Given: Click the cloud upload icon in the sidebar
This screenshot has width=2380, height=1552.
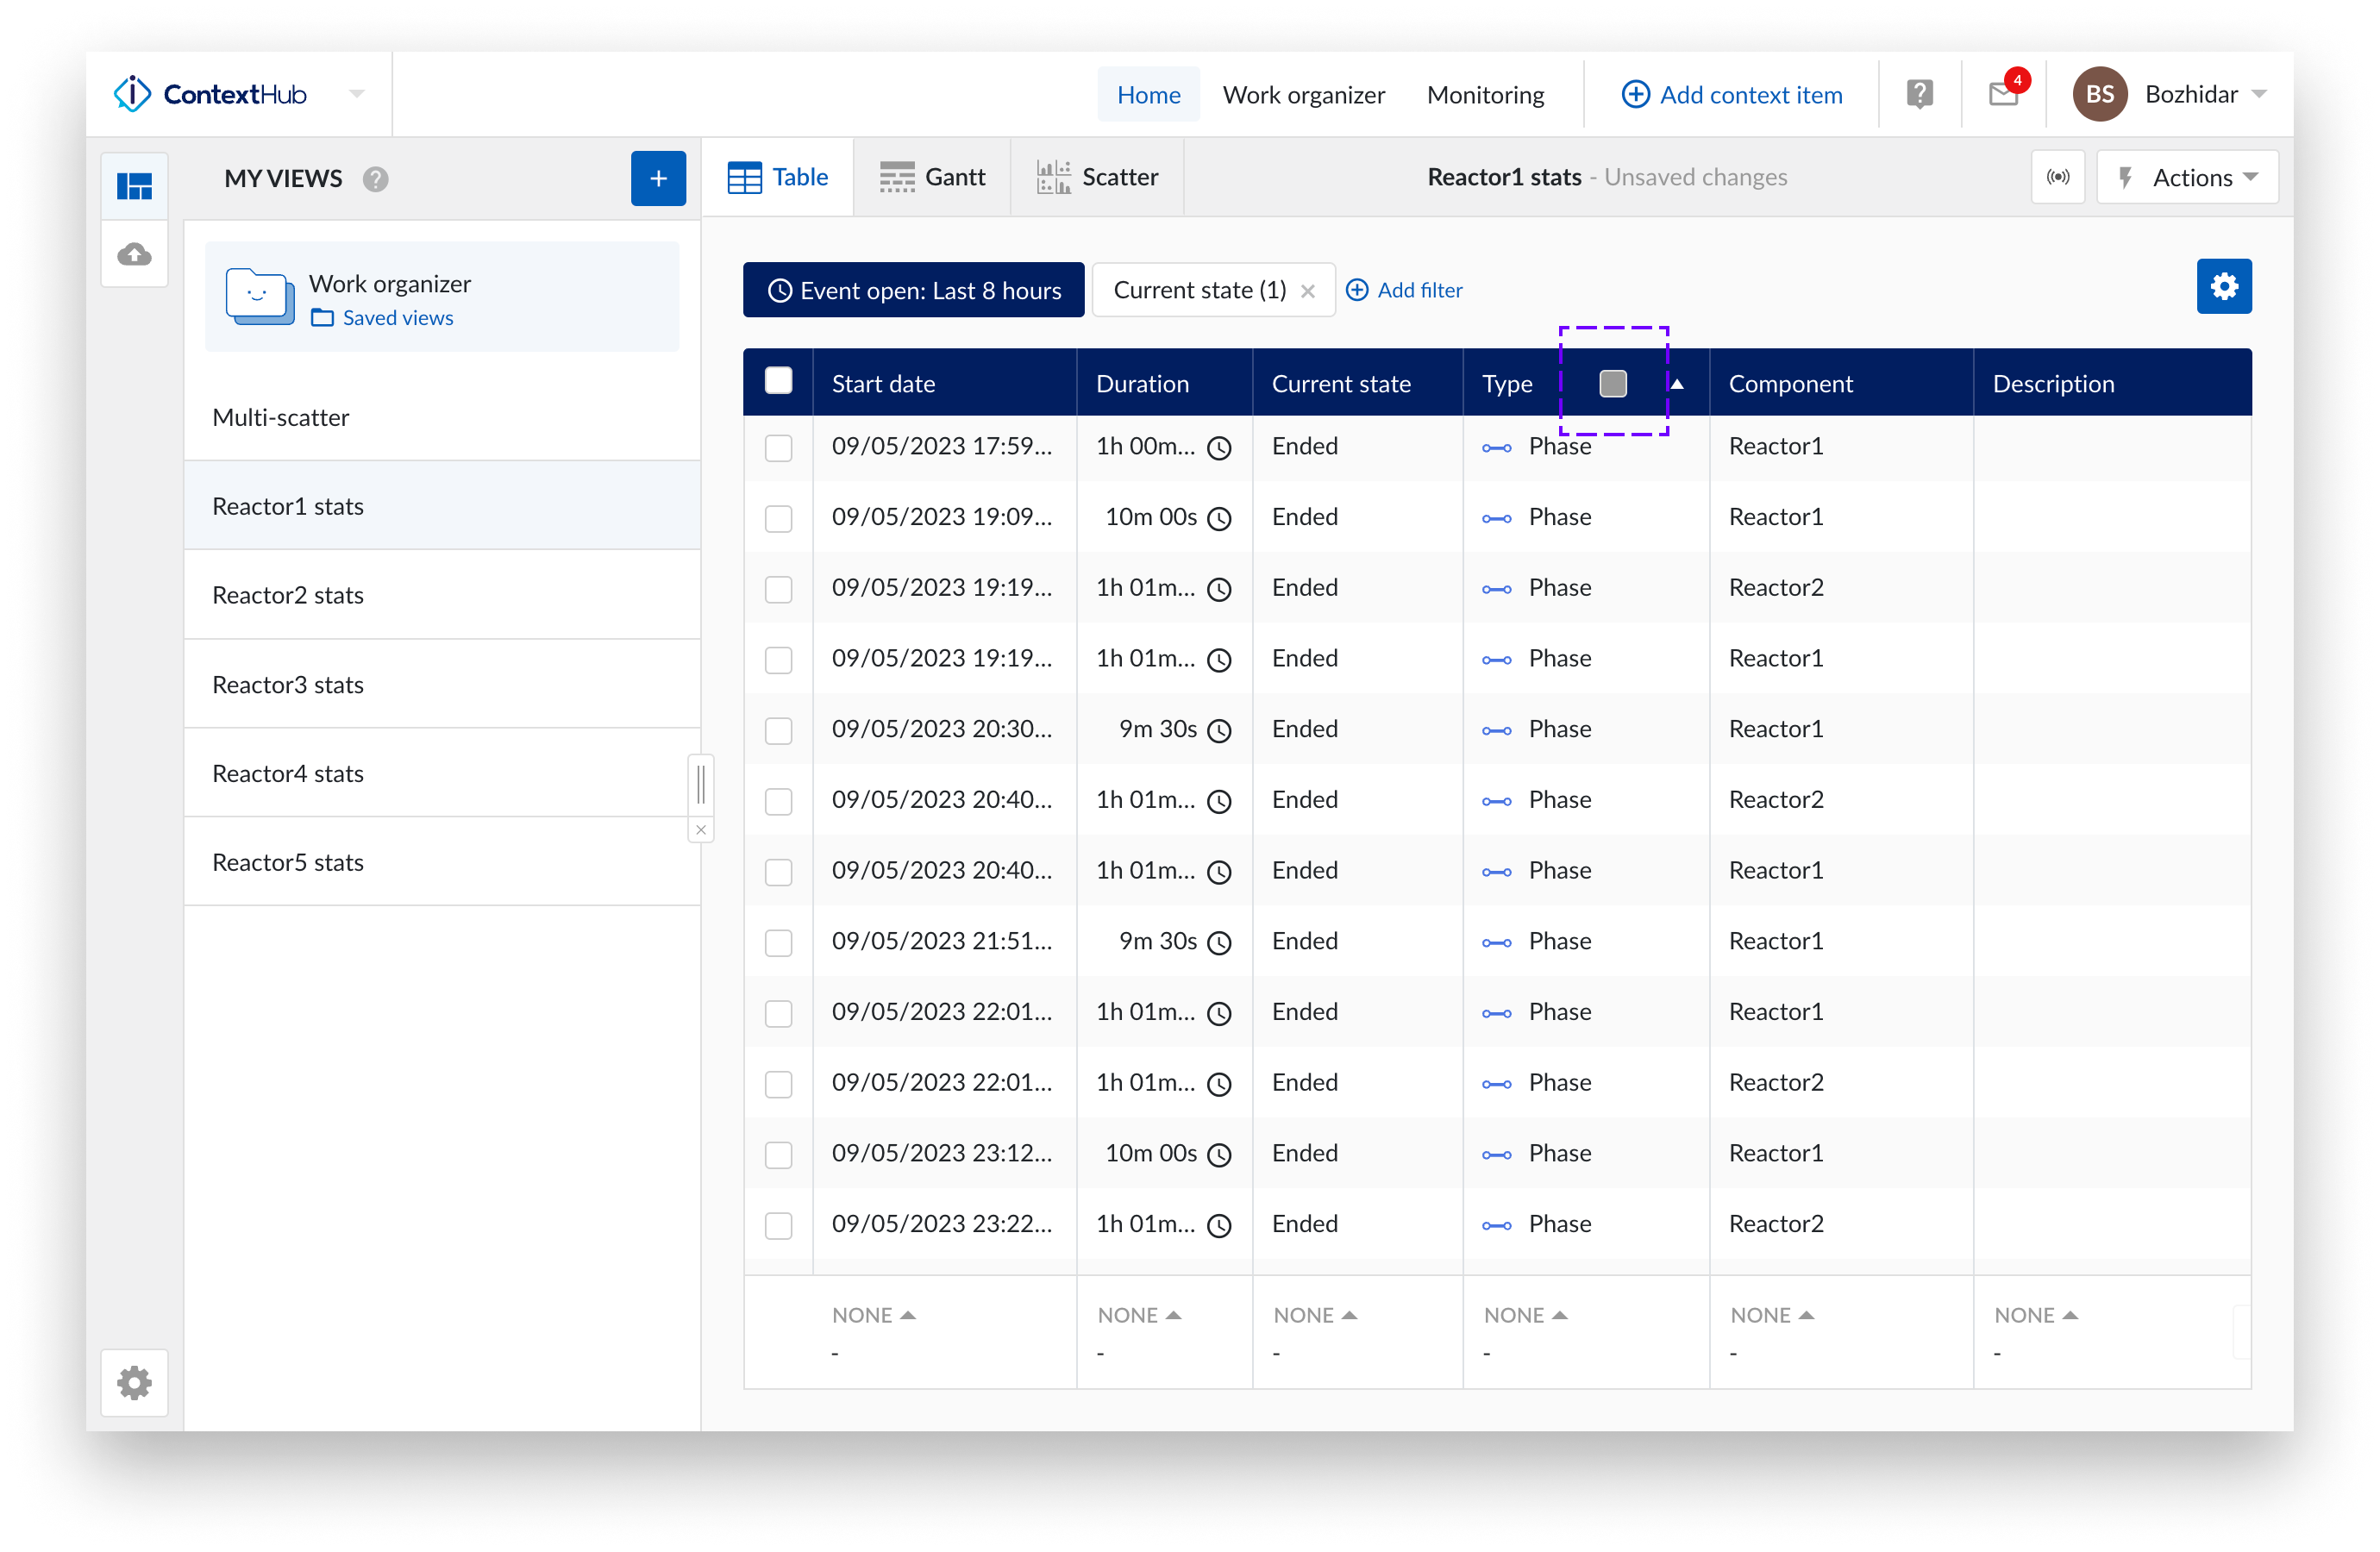Looking at the screenshot, I should point(134,253).
